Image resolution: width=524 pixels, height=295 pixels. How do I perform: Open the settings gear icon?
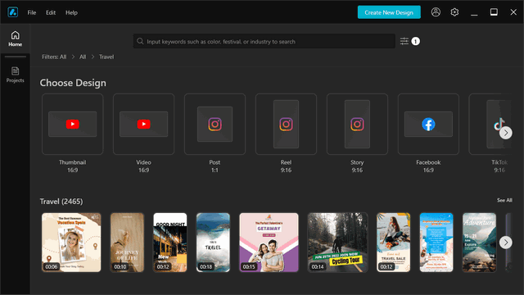(x=454, y=12)
